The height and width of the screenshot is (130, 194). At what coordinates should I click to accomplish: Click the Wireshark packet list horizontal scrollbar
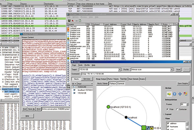coord(96,44)
